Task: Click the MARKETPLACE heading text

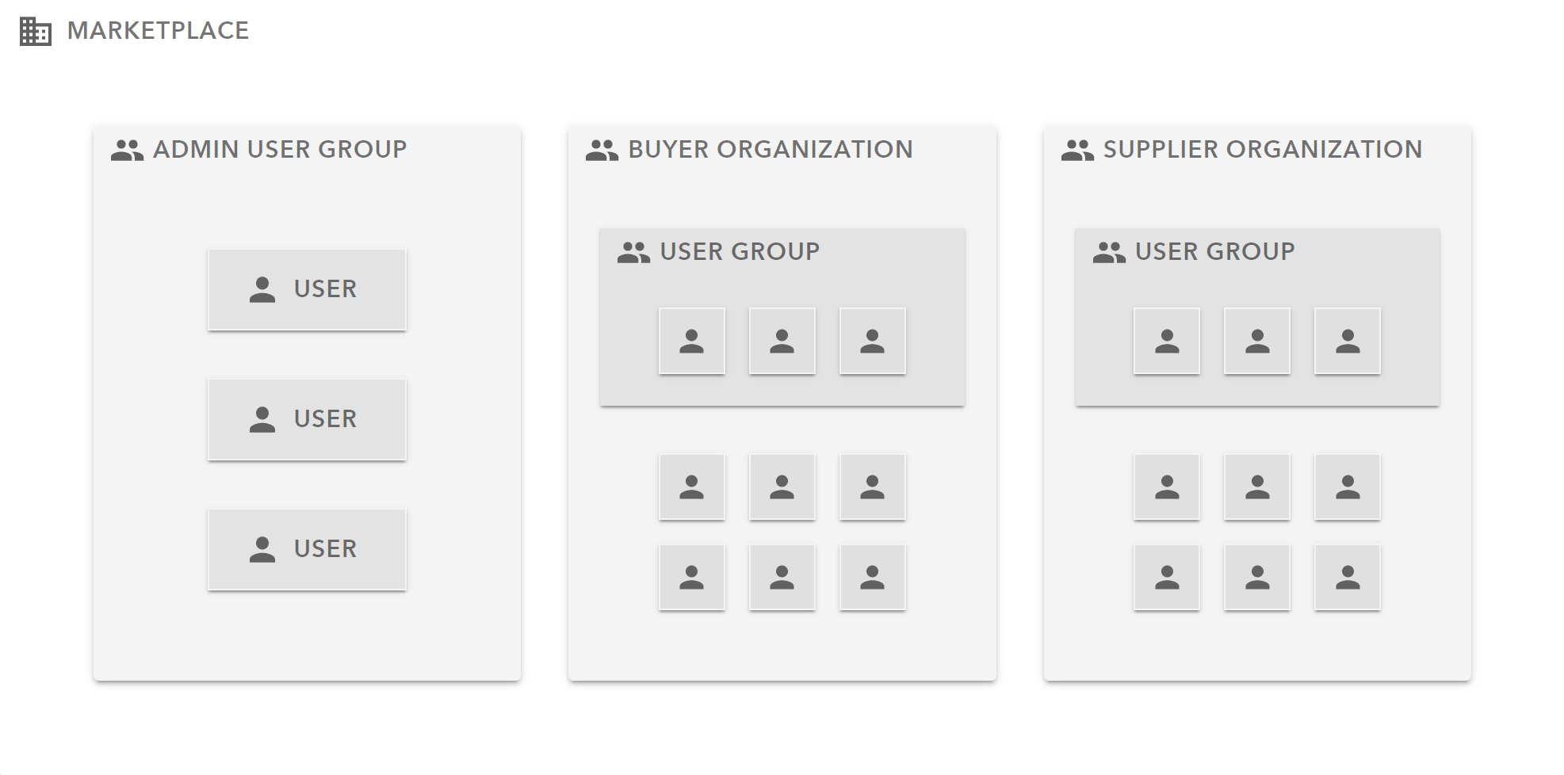Action: (158, 31)
